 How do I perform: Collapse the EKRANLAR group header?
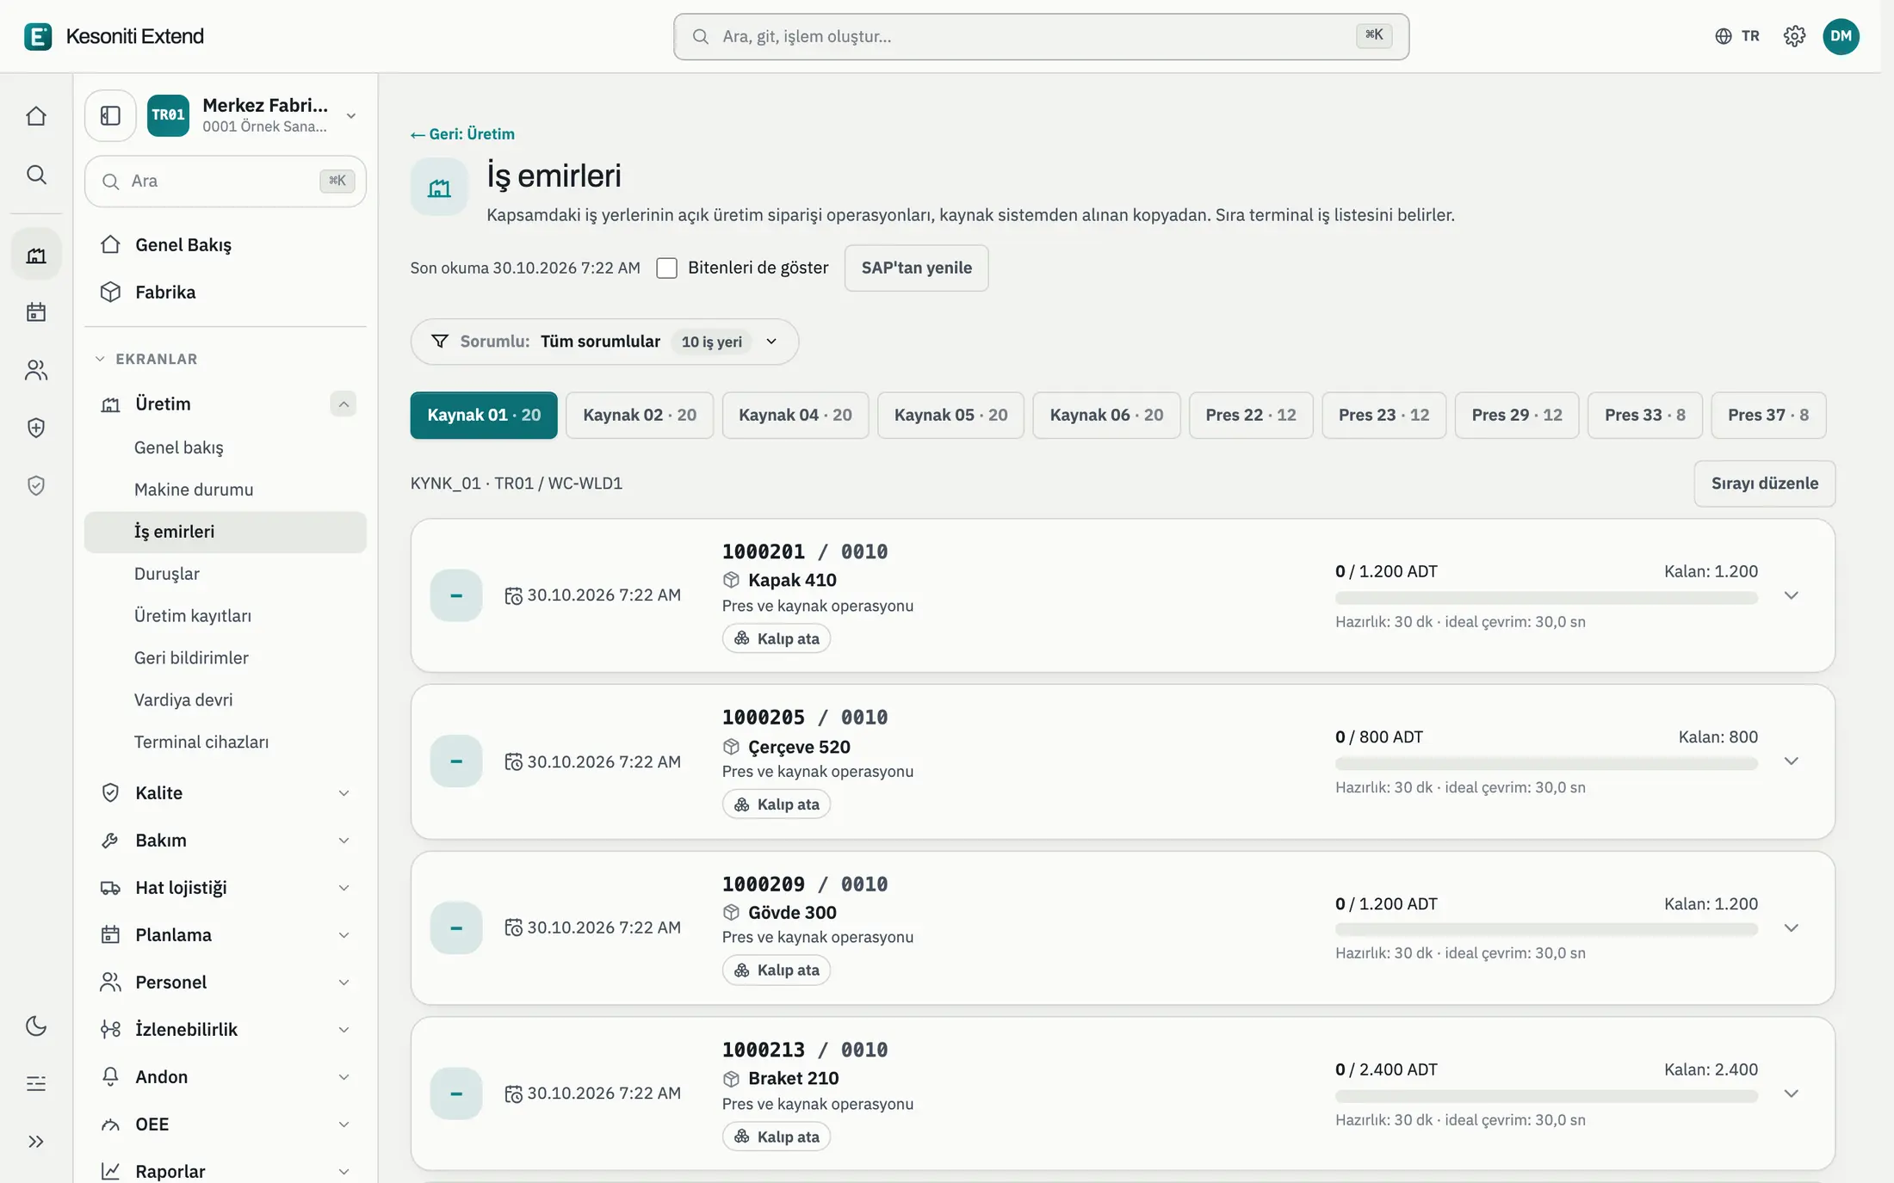[x=146, y=359]
